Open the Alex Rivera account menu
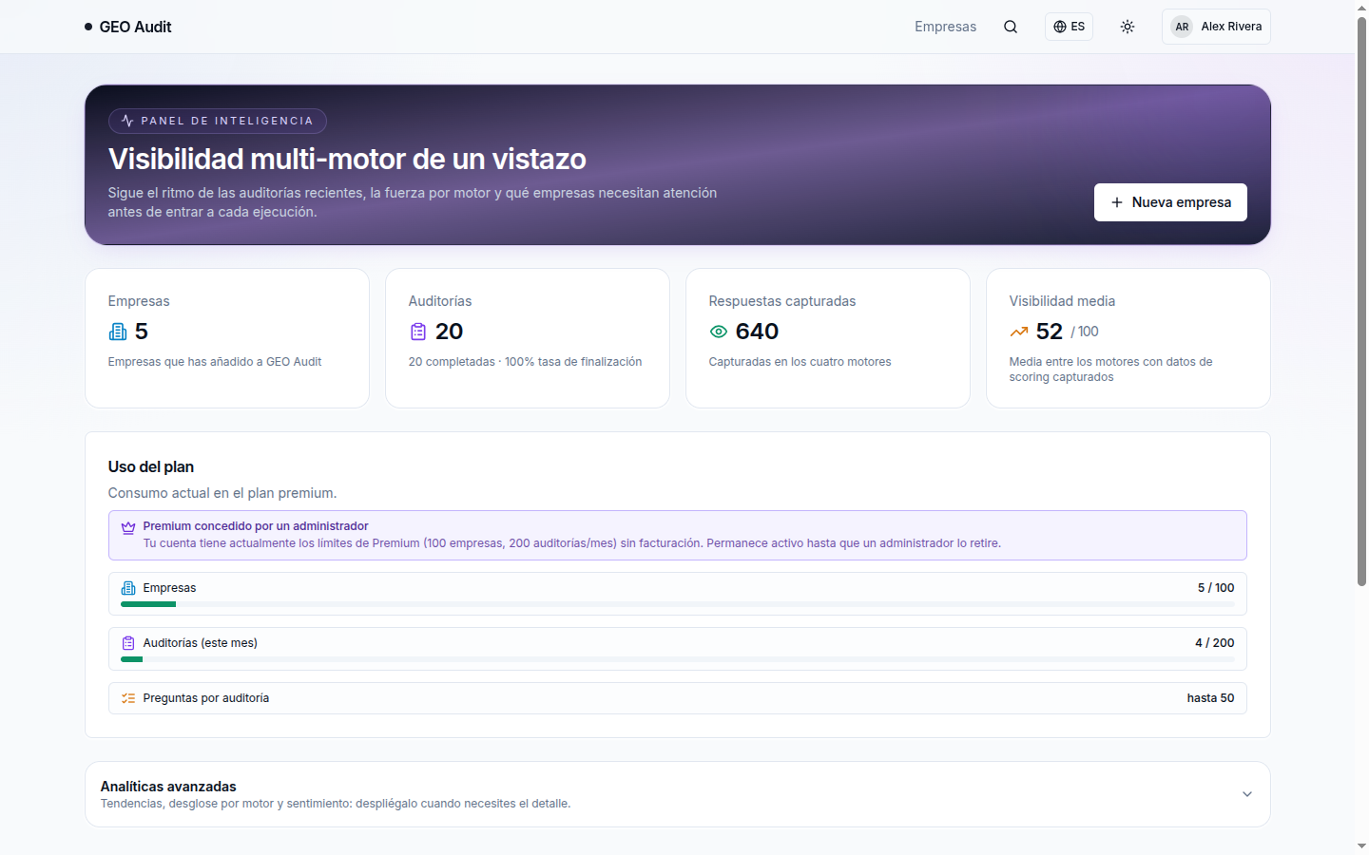 coord(1216,27)
